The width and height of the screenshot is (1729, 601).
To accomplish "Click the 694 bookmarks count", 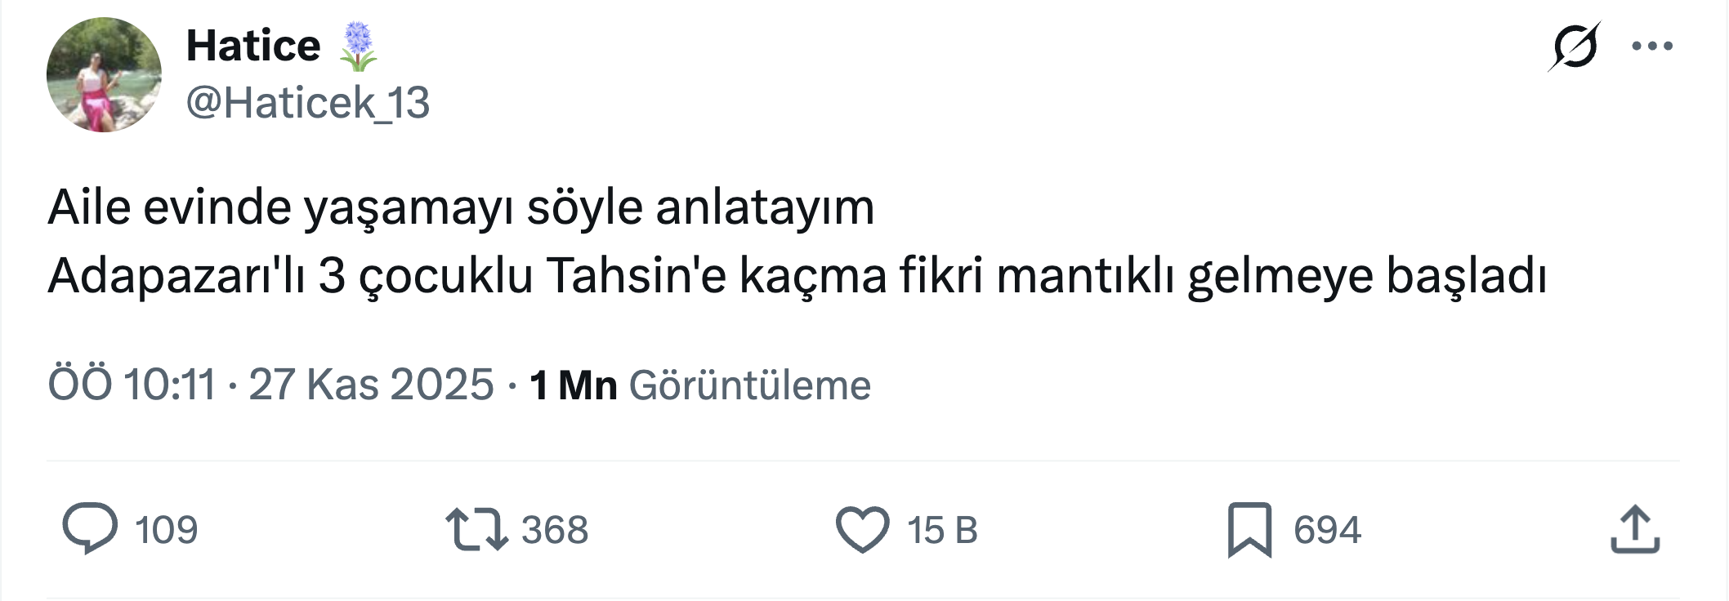I will click(1327, 530).
